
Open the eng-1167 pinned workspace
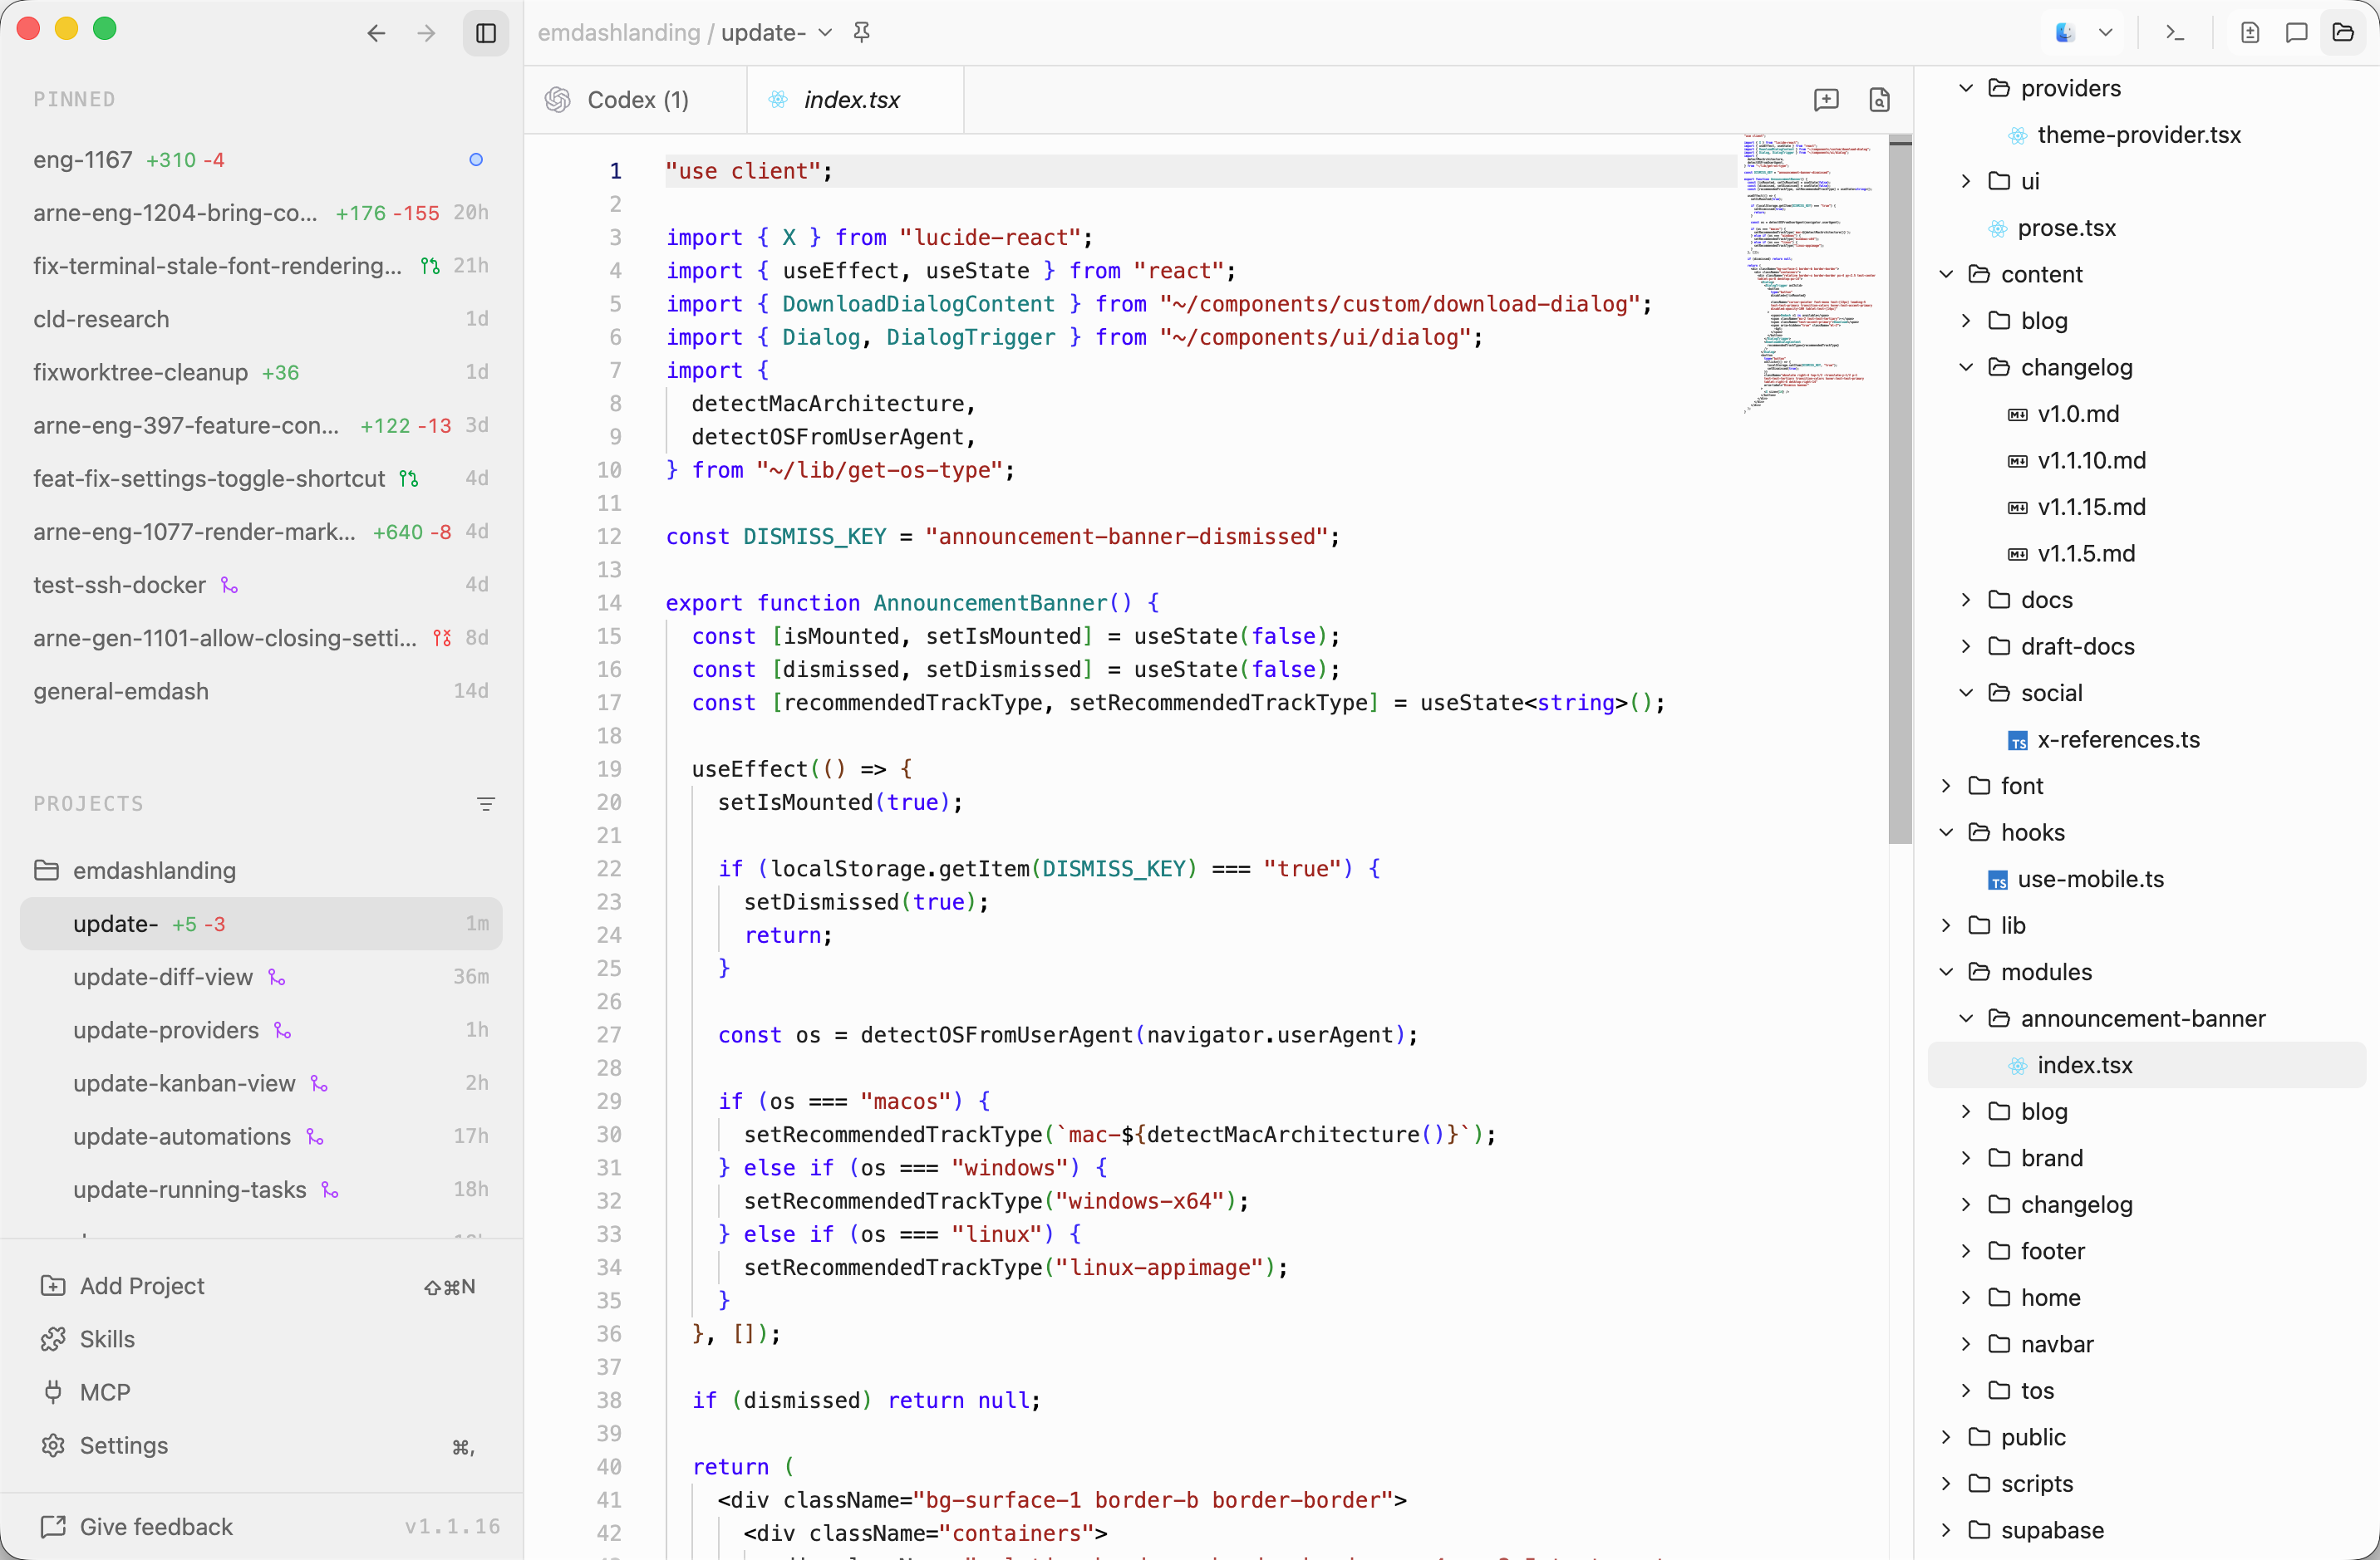(x=261, y=159)
